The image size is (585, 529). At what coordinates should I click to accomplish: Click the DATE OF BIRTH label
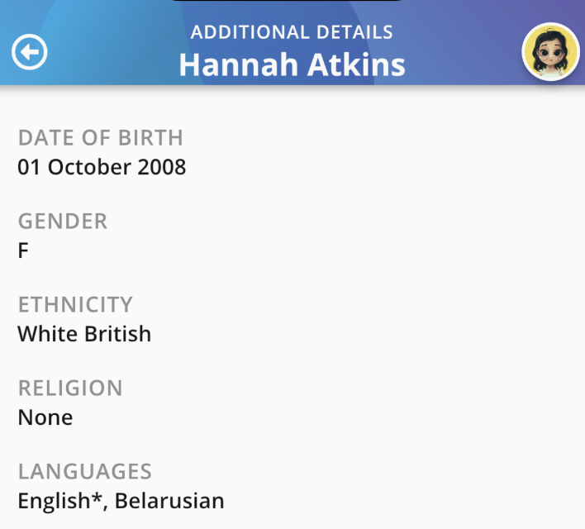pyautogui.click(x=100, y=138)
